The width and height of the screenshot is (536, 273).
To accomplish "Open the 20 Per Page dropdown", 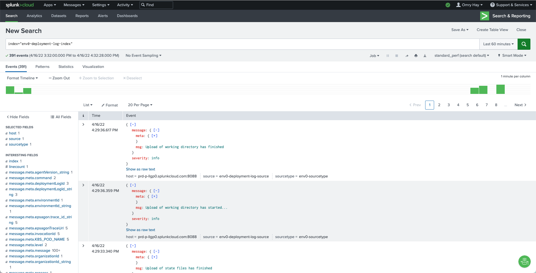I will (140, 105).
